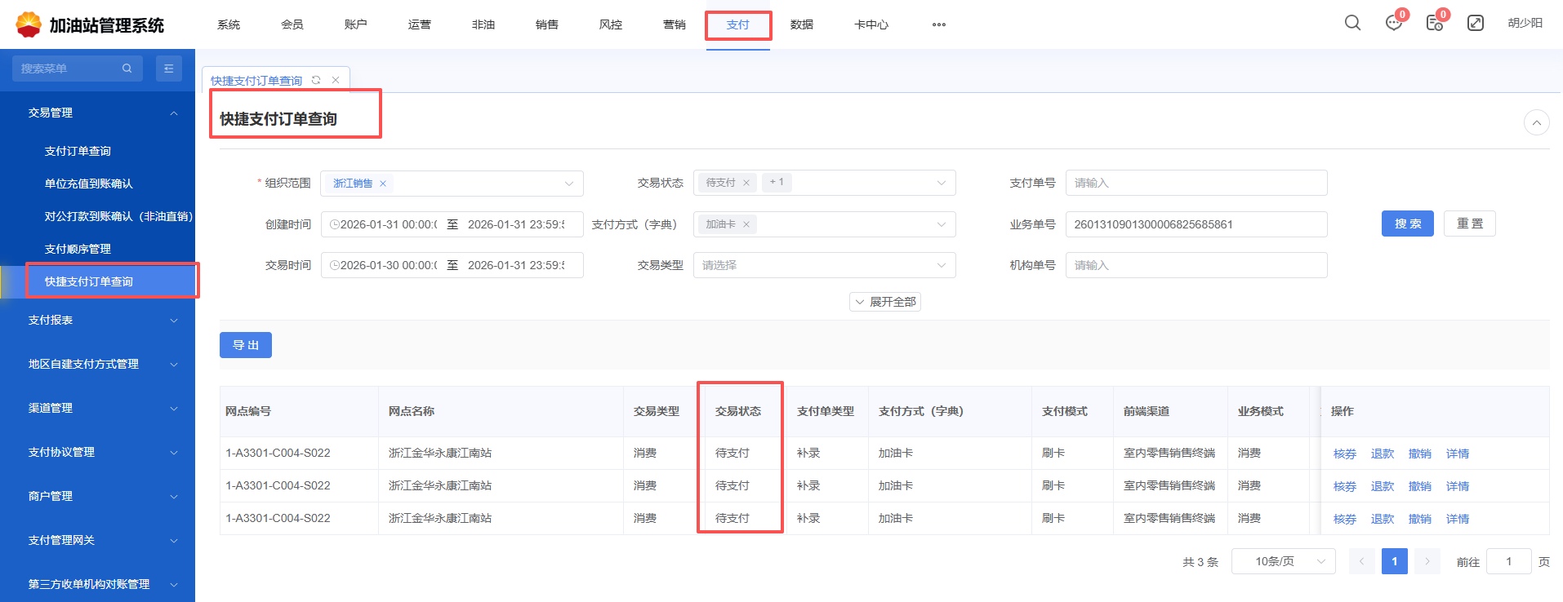Viewport: 1563px width, 602px height.
Task: Click the 支付单号 input field
Action: (1196, 183)
